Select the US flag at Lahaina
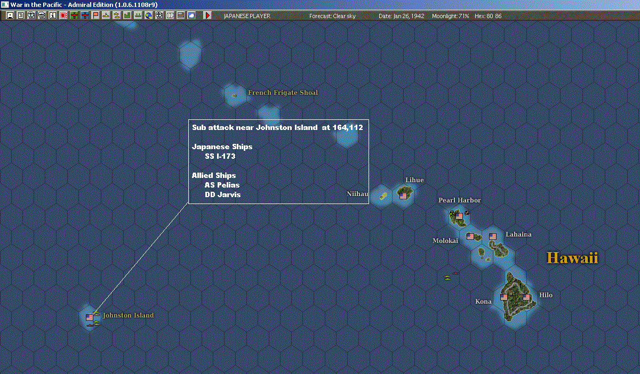 tap(493, 236)
